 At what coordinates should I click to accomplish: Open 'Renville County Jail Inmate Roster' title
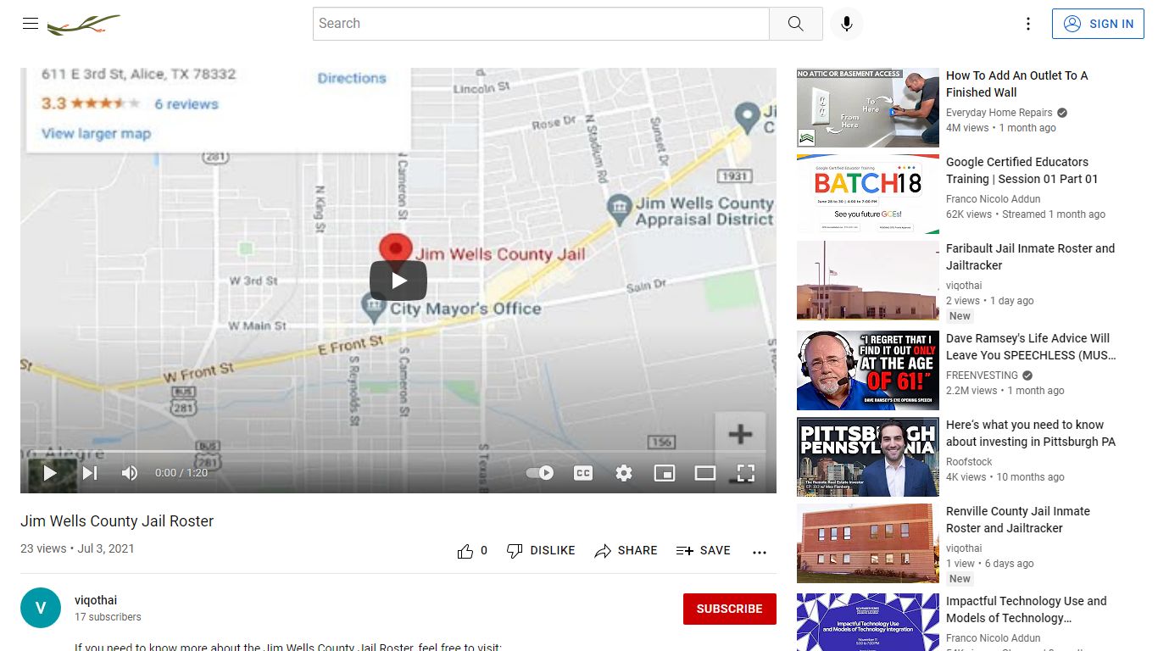click(x=1018, y=520)
